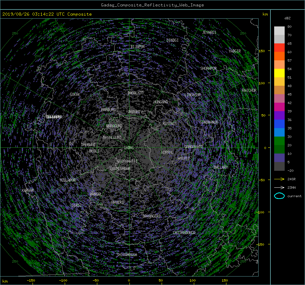305x285 pixels.
Task: Click the '80' value on dBZ scale
Action: 289,27
